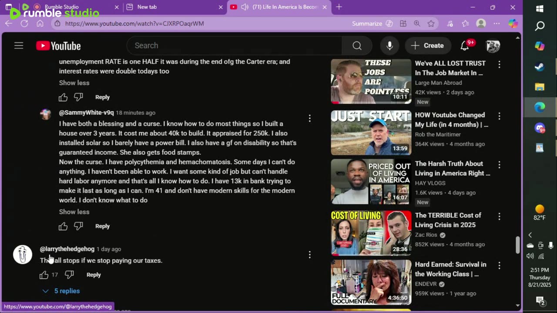Open YouTube notifications bell
The height and width of the screenshot is (313, 557).
tap(465, 46)
